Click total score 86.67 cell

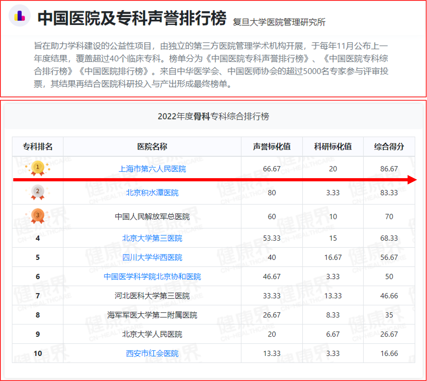point(389,169)
